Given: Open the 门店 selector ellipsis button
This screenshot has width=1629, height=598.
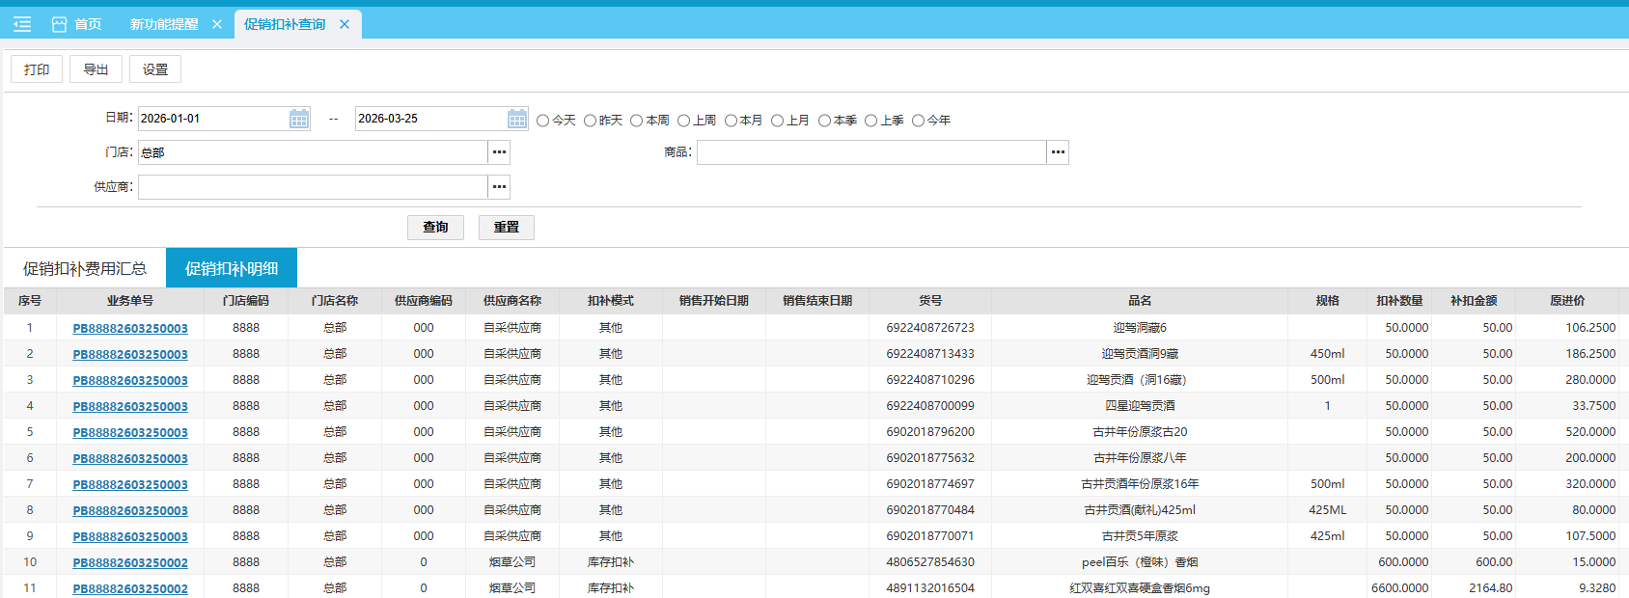Looking at the screenshot, I should [x=499, y=152].
